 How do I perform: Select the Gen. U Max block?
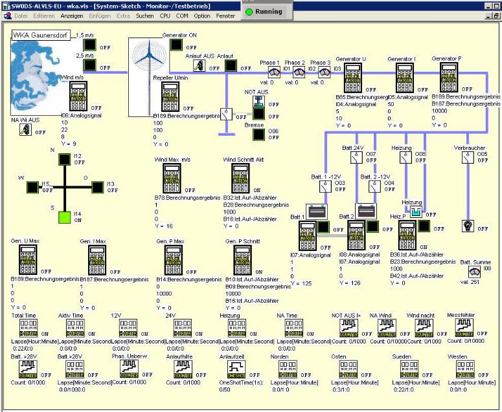[28, 259]
